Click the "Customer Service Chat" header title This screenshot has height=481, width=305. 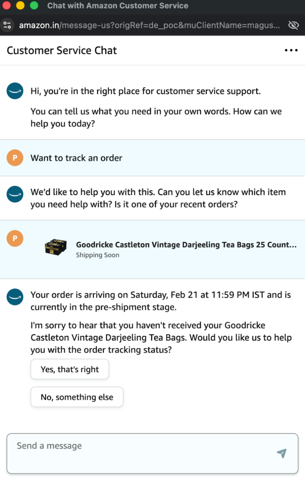(x=62, y=51)
